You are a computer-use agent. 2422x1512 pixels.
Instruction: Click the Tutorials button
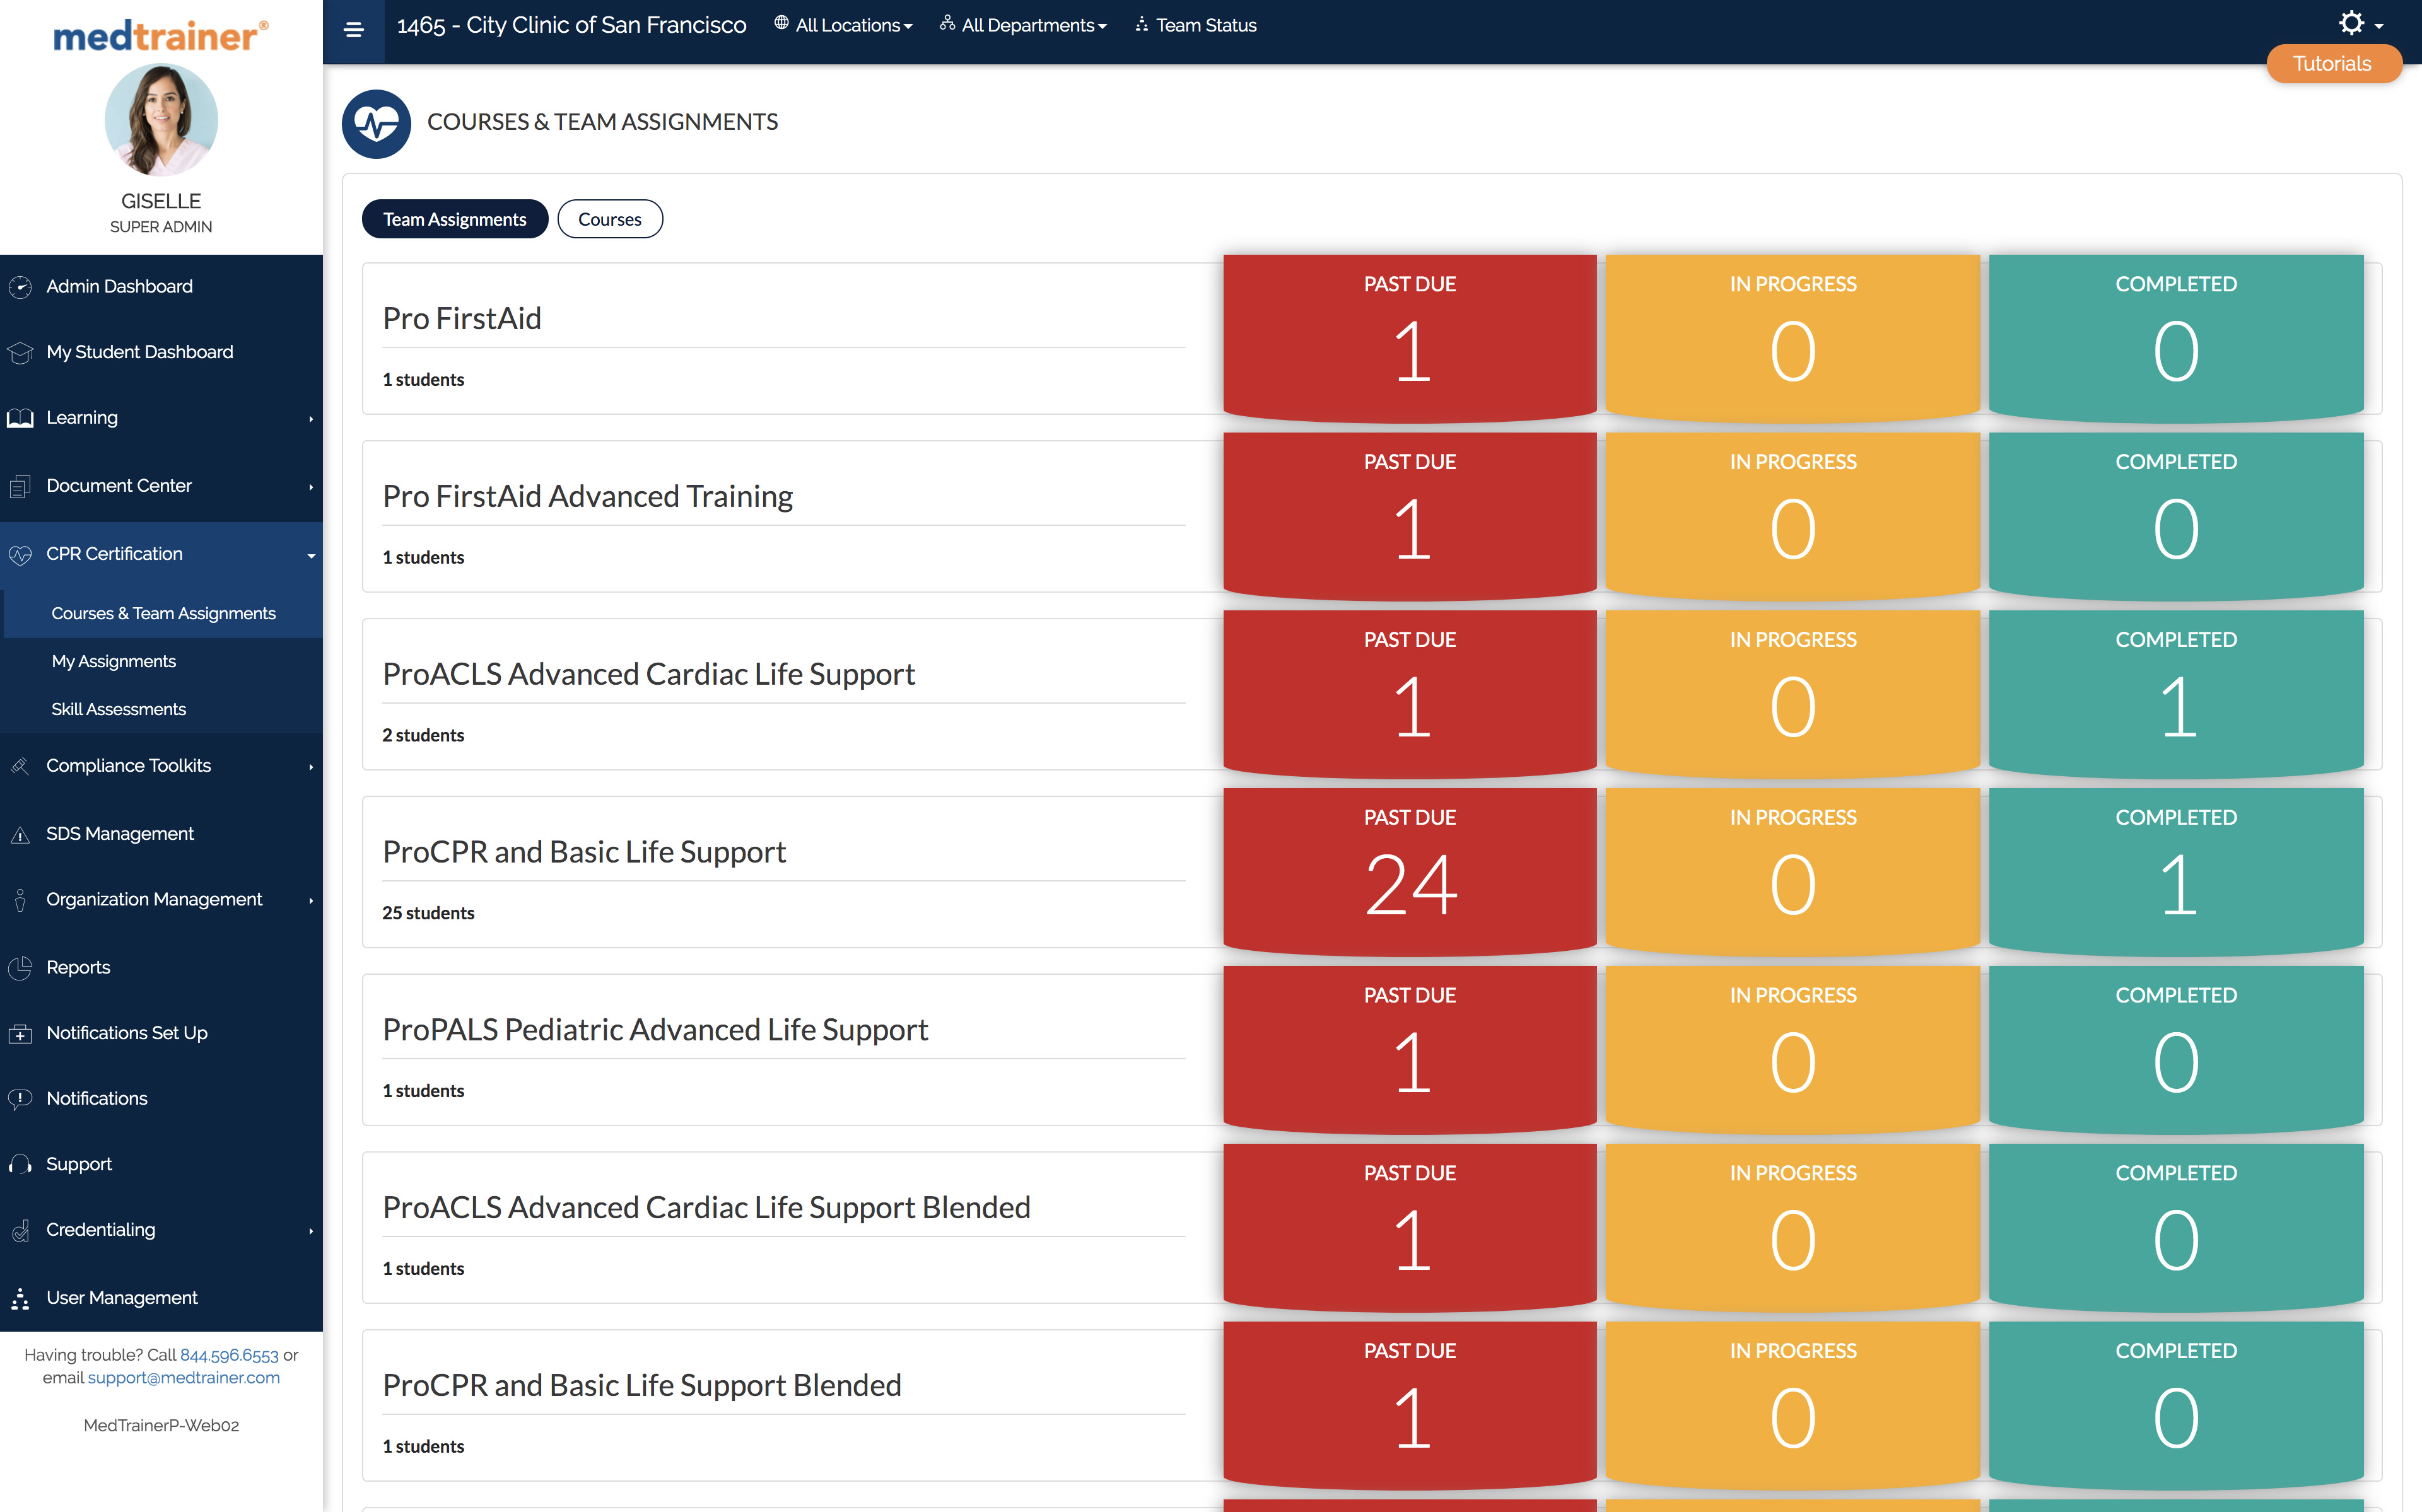click(2332, 63)
